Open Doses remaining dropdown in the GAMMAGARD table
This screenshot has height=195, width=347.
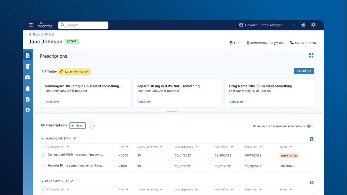pos(161,147)
